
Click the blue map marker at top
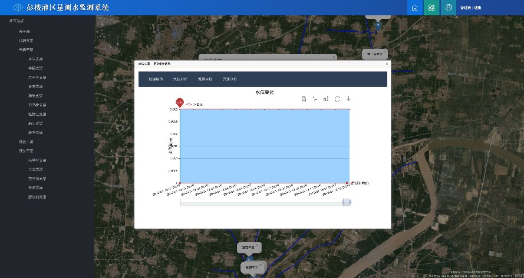378,25
